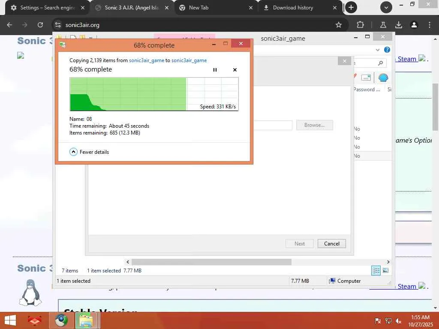Open the network icon in the tray
The height and width of the screenshot is (329, 439).
pyautogui.click(x=388, y=321)
